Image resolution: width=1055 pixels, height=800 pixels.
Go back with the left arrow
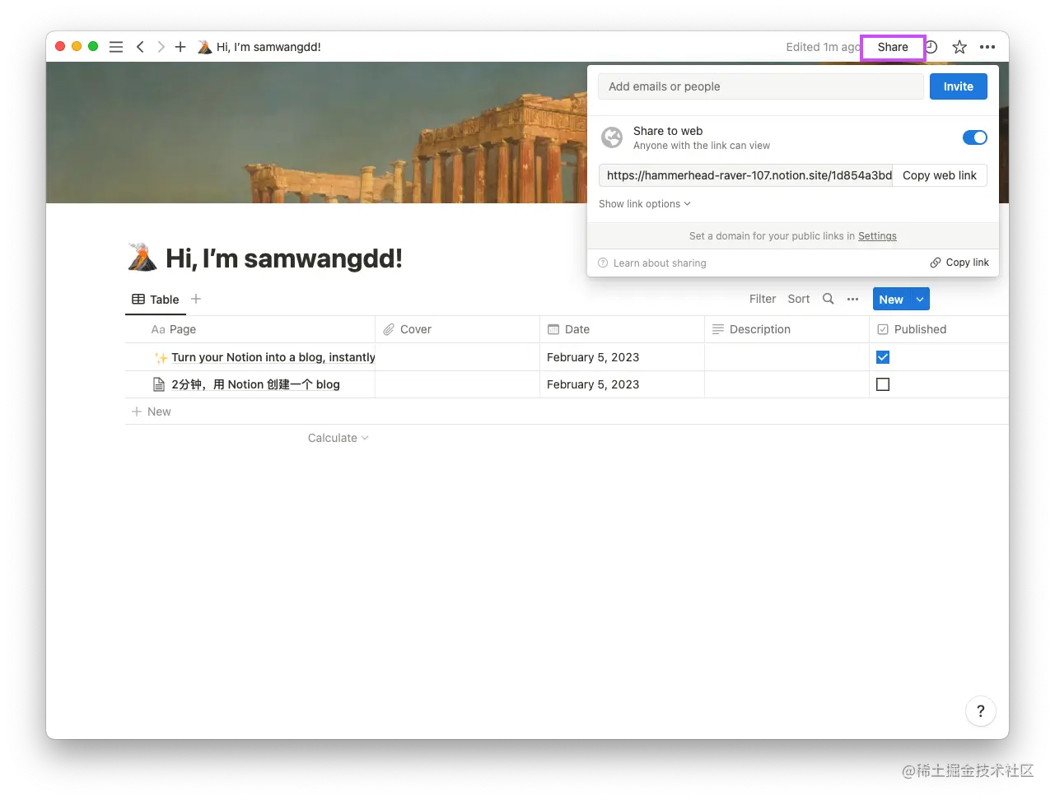point(140,47)
